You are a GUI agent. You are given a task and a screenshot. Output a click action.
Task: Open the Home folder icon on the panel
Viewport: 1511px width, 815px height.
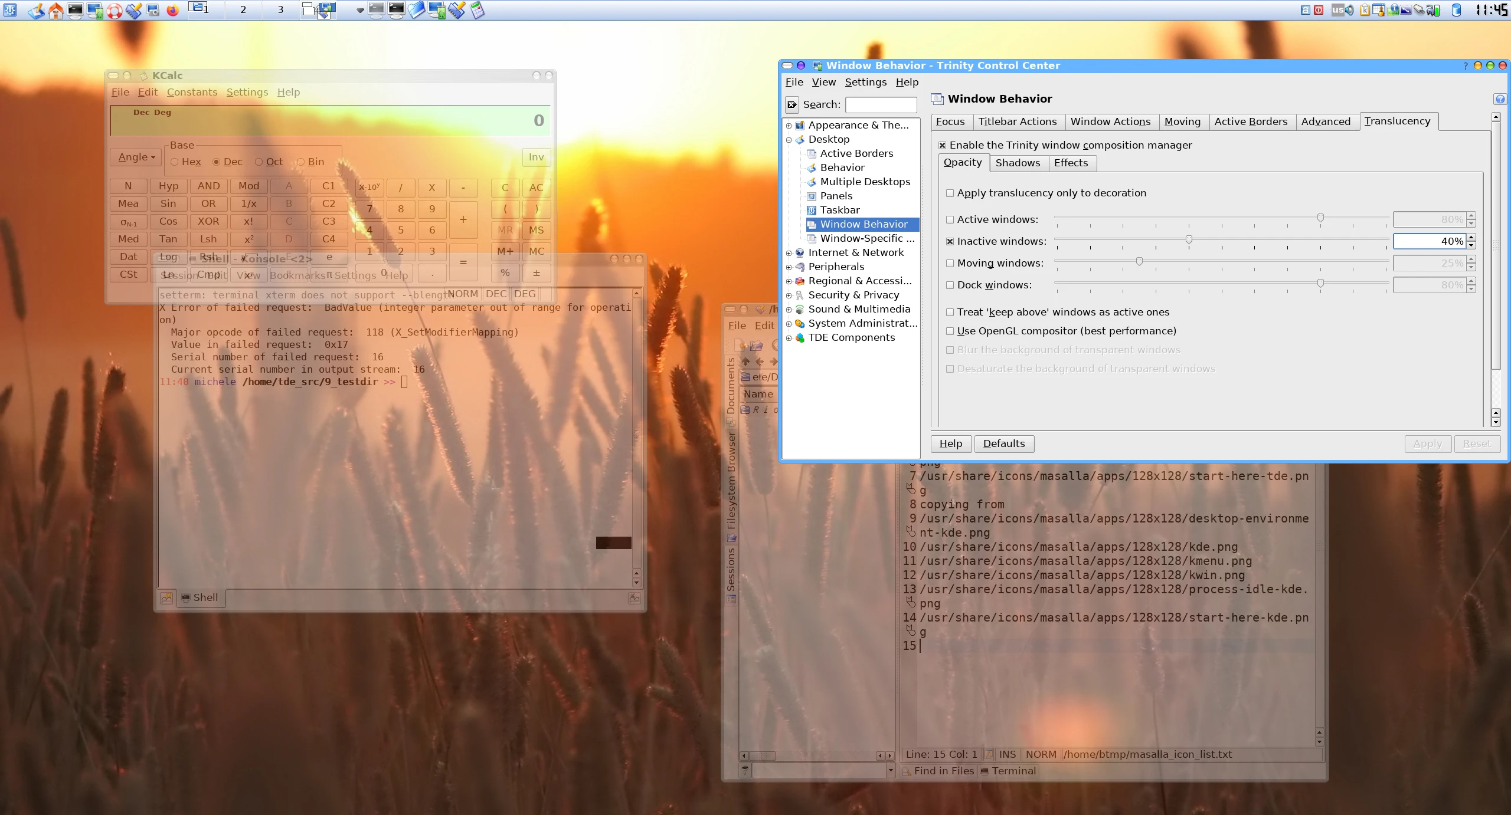(x=56, y=10)
